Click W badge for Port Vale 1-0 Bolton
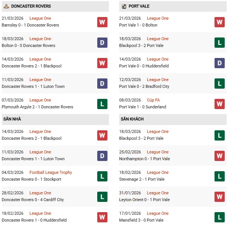Image resolution: width=227 pixels, height=225 pixels. click(x=219, y=22)
